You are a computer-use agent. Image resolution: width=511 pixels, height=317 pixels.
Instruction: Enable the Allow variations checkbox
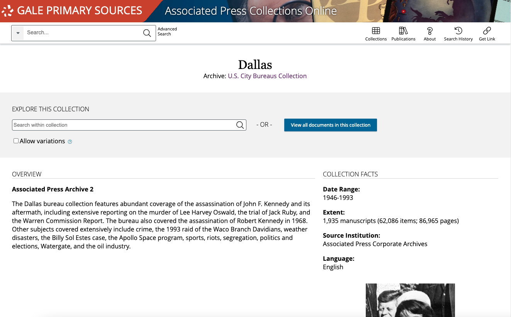[x=16, y=141]
